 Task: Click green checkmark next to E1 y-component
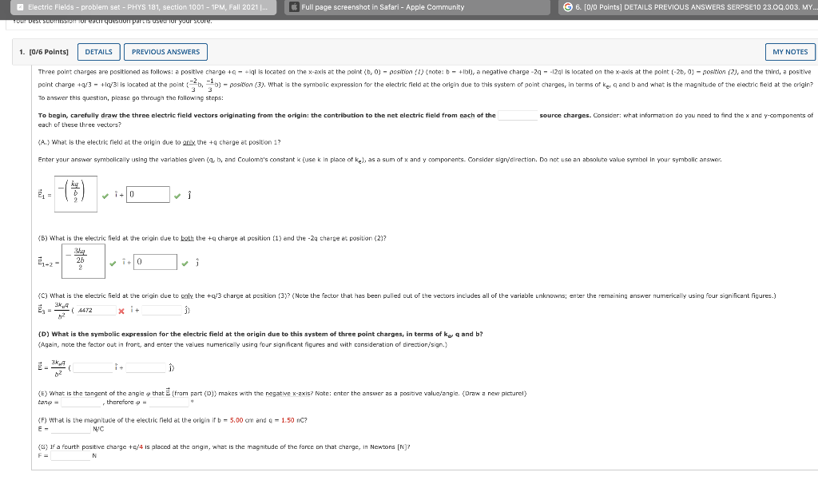(177, 196)
